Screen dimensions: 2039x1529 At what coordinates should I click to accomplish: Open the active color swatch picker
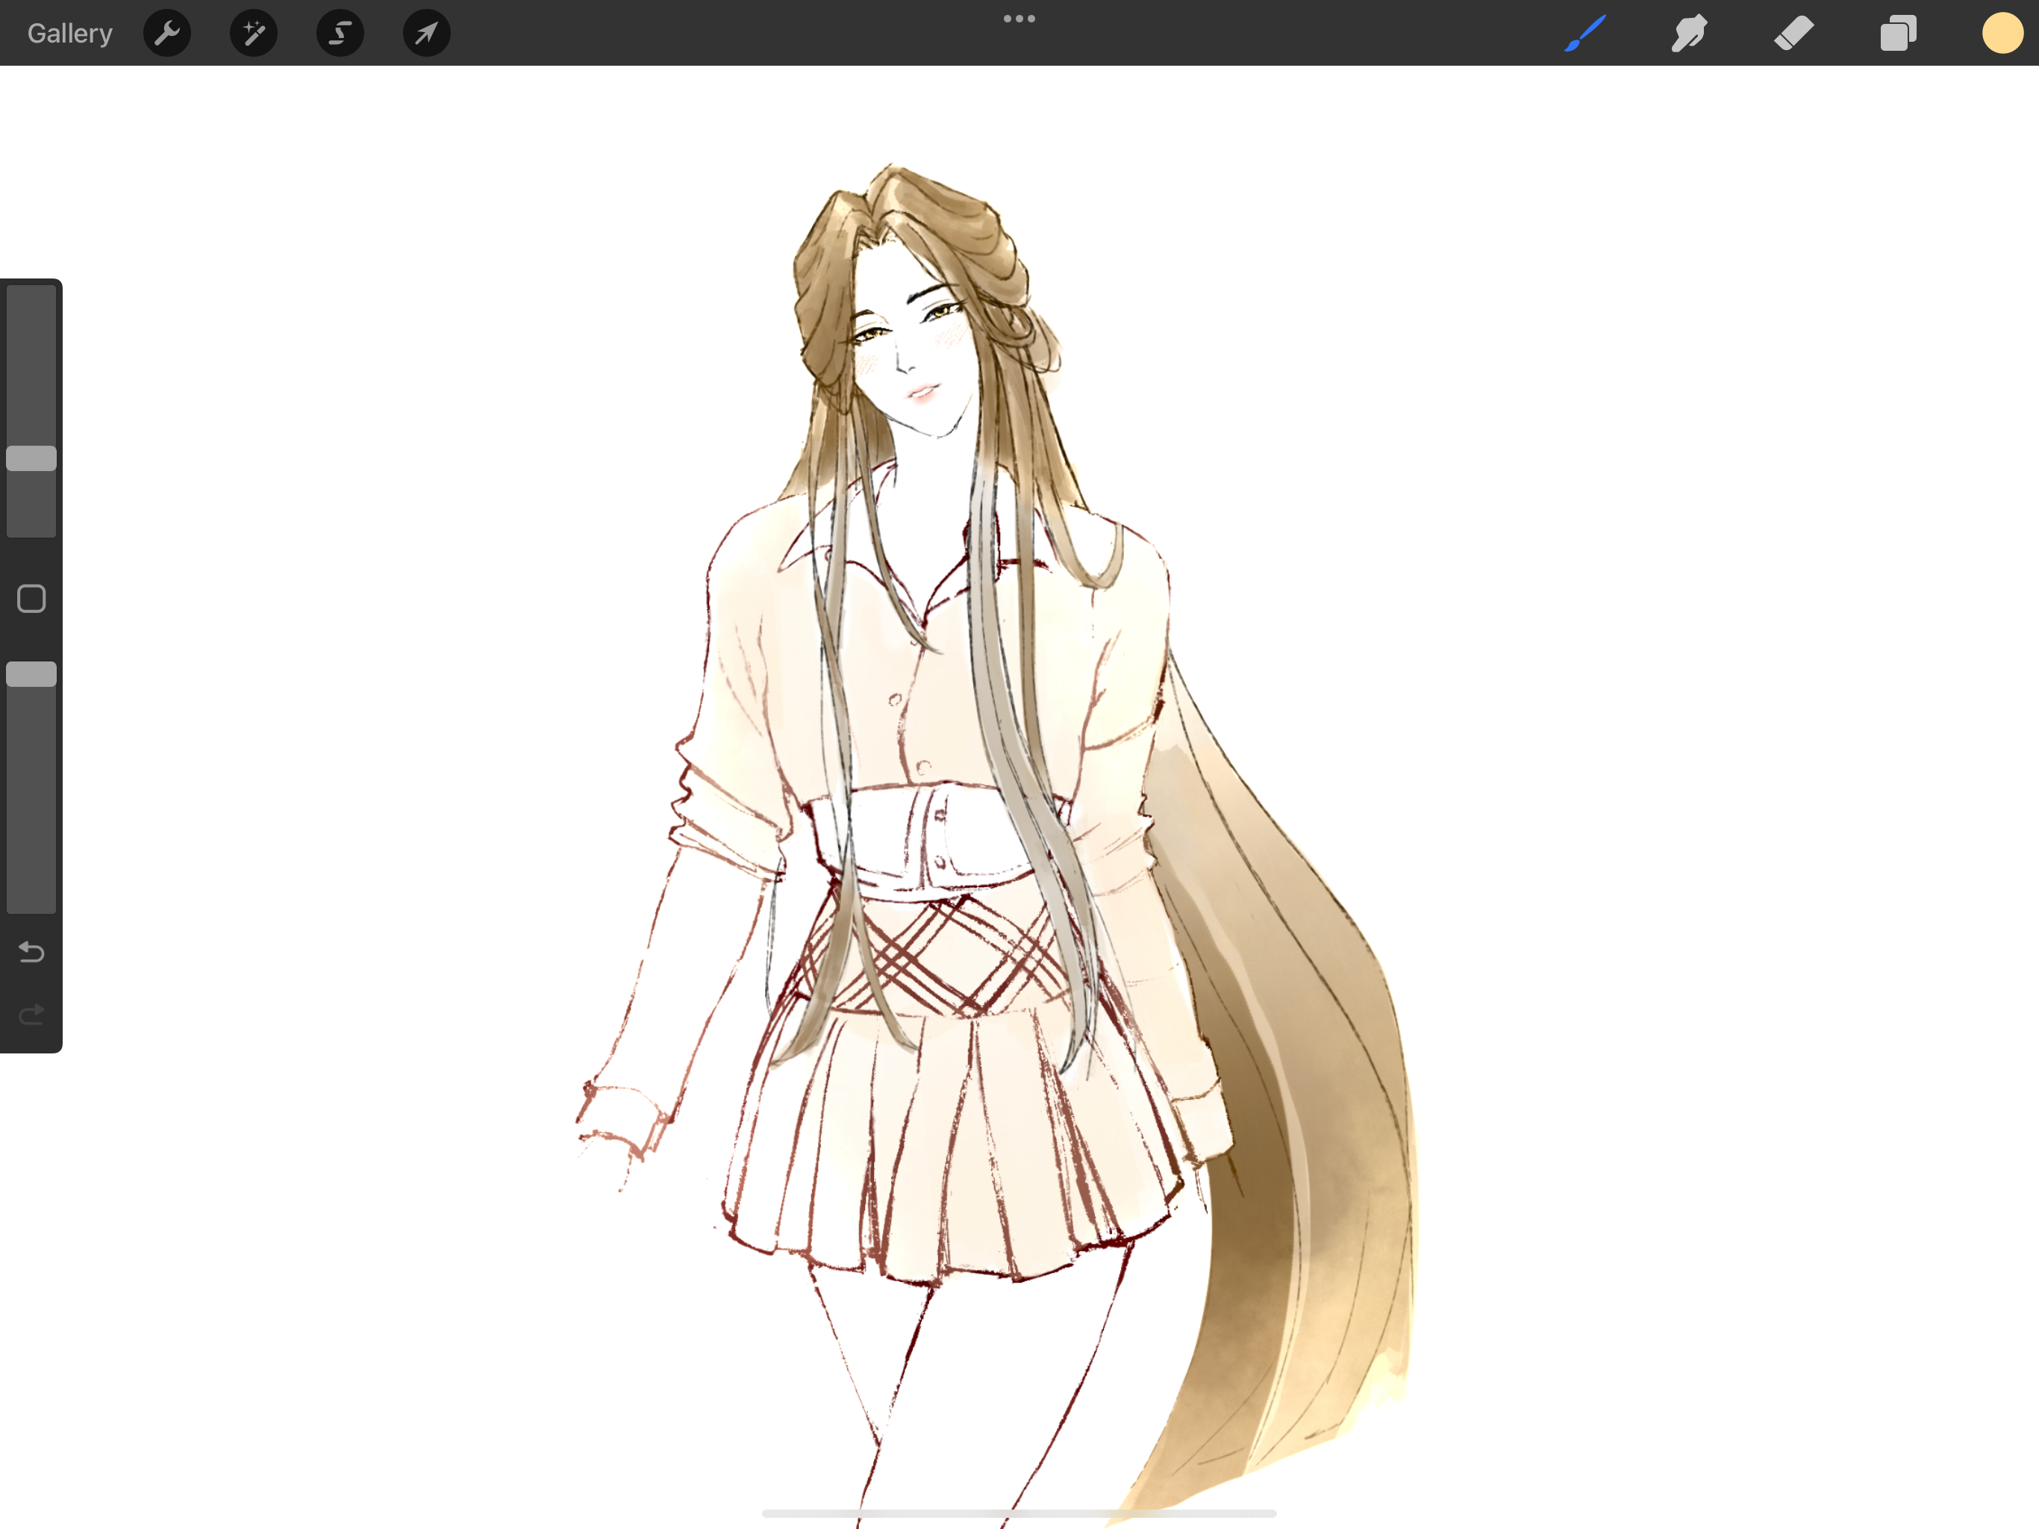click(x=2002, y=33)
